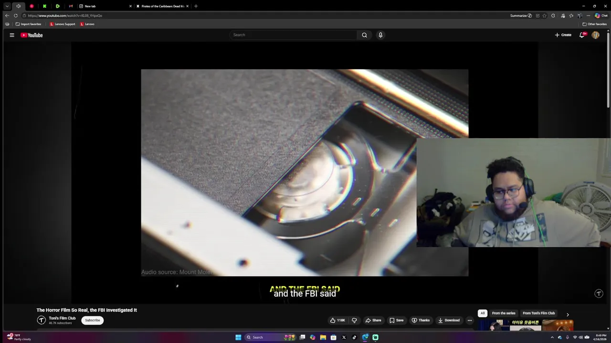The height and width of the screenshot is (343, 611).
Task: Show hidden system tray icons chevron
Action: pyautogui.click(x=552, y=337)
